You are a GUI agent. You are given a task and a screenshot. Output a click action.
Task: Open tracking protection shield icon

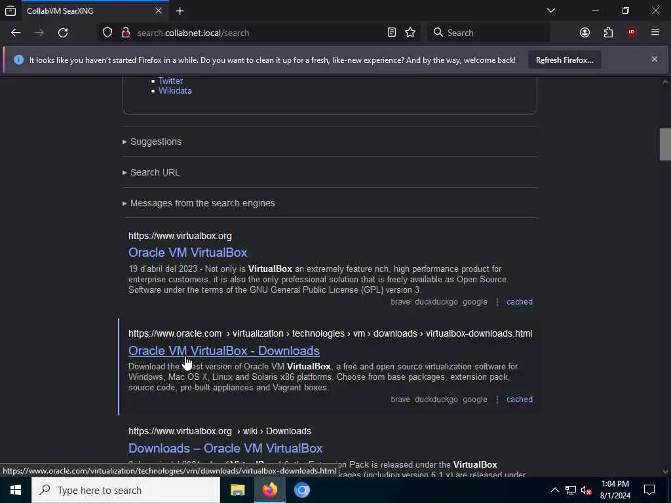[x=107, y=33]
